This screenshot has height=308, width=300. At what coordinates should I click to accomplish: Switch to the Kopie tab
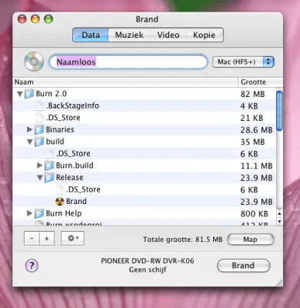click(x=205, y=35)
